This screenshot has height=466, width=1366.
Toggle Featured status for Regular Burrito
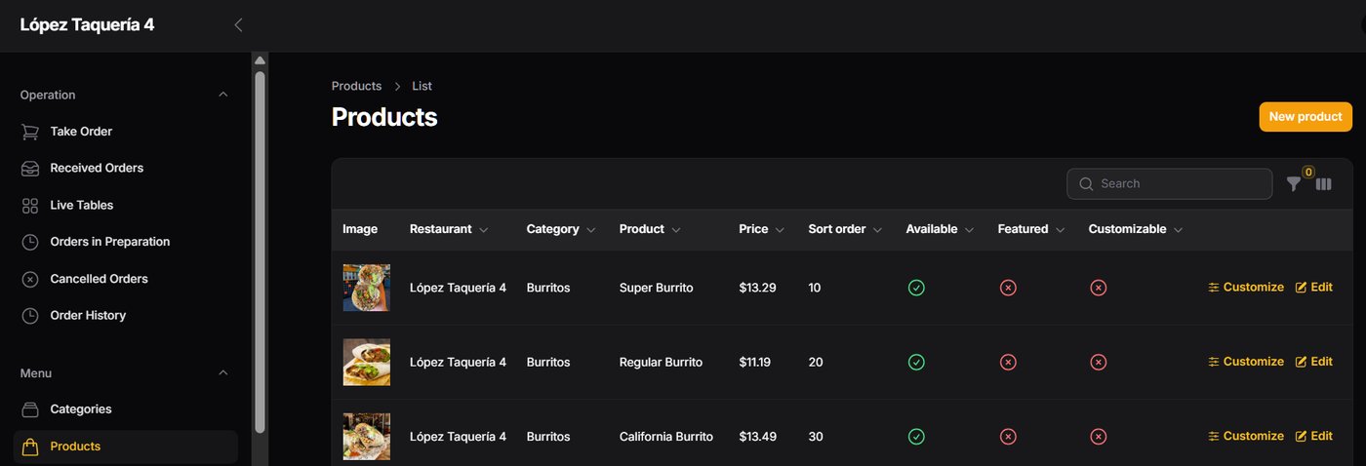(x=1008, y=362)
